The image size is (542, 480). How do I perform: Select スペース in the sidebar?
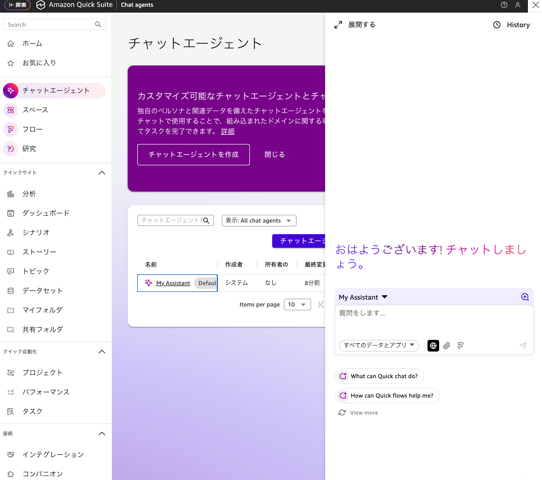coord(35,110)
